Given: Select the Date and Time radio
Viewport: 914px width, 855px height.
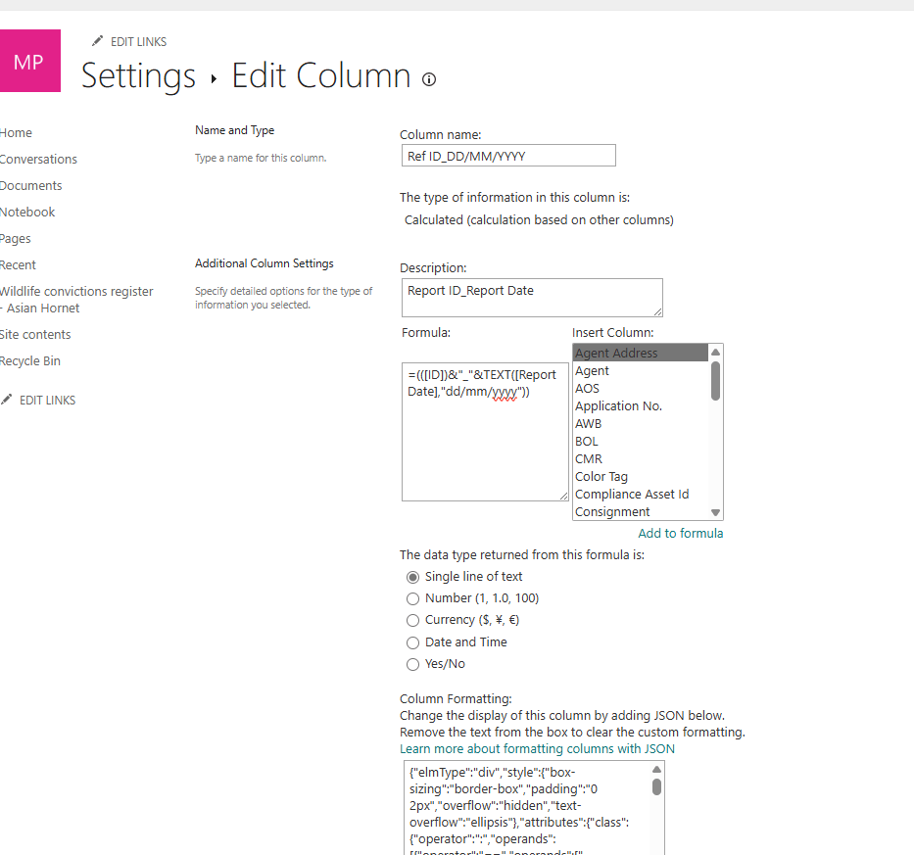Looking at the screenshot, I should (412, 642).
